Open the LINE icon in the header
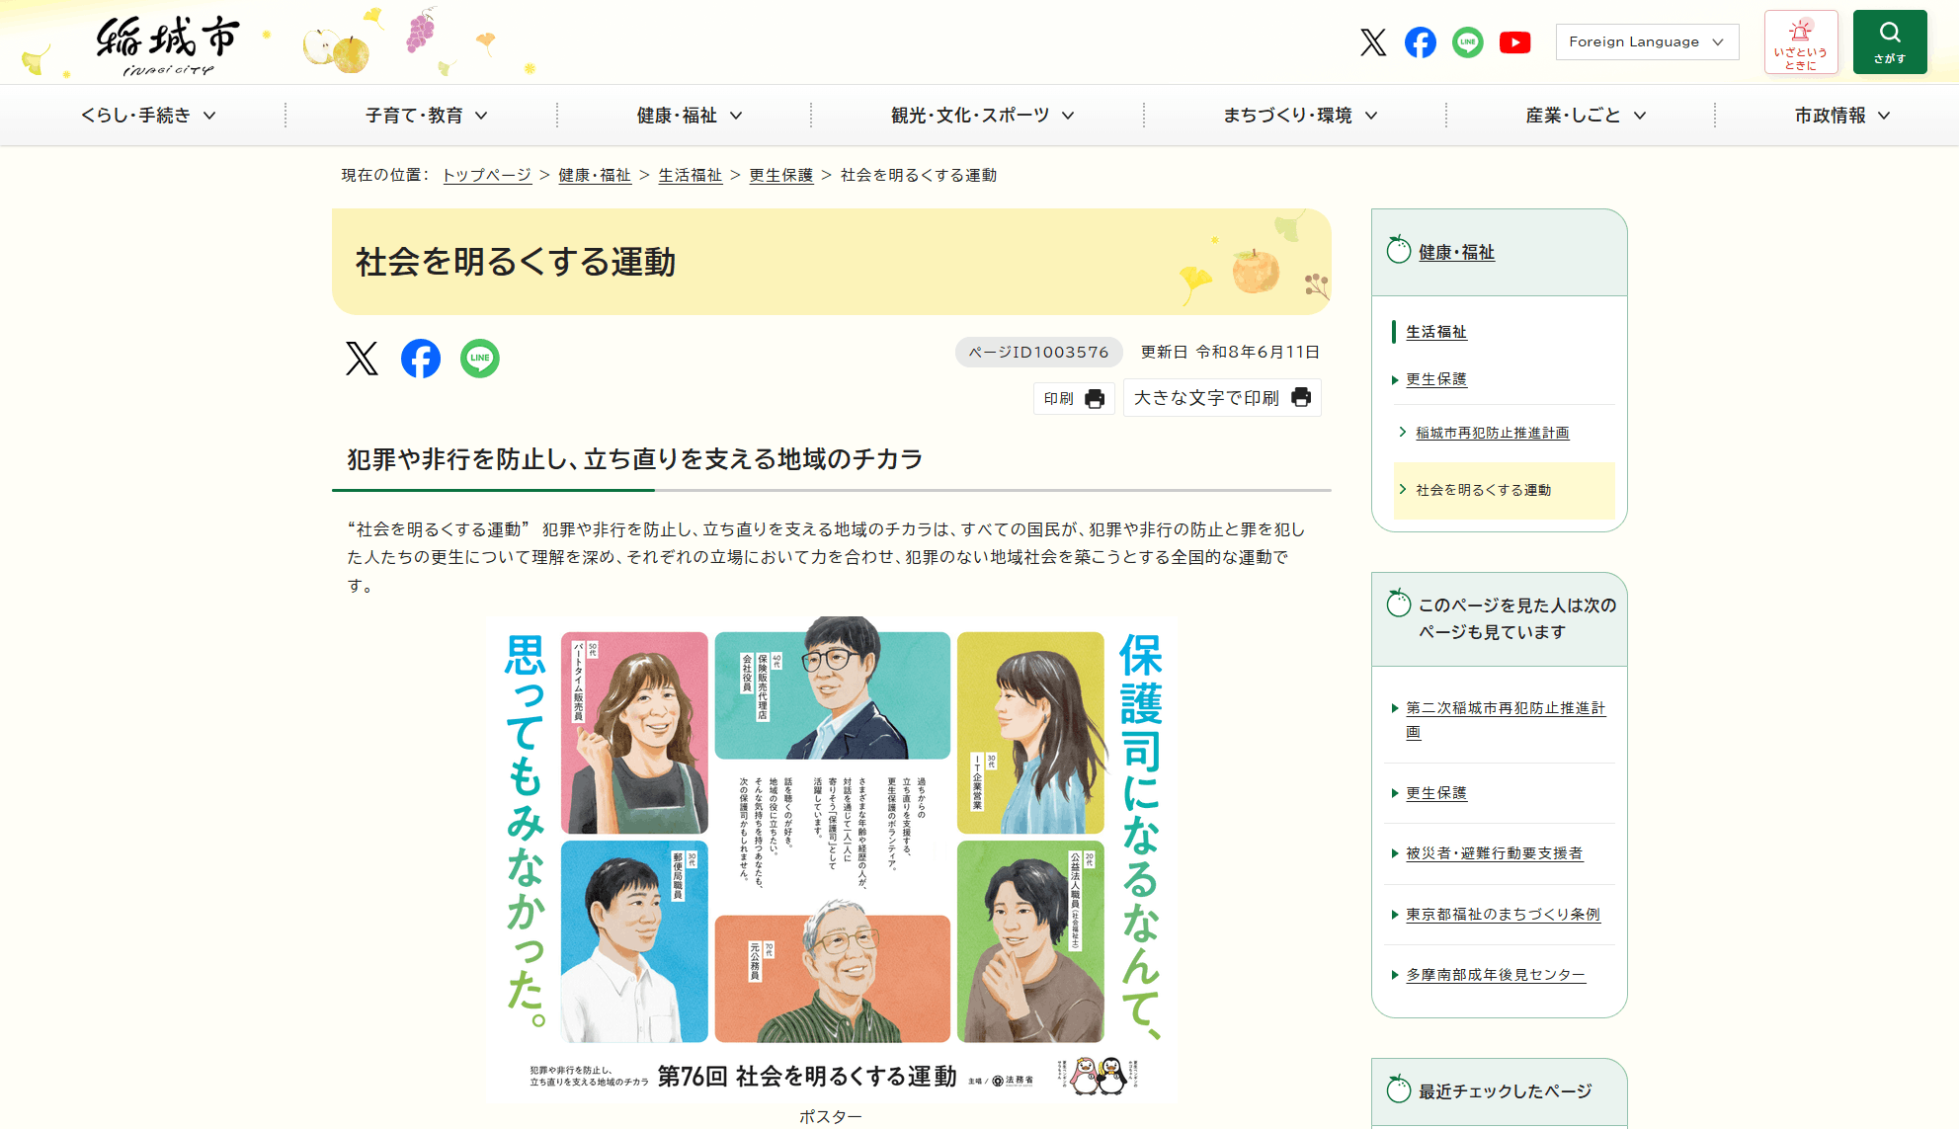The width and height of the screenshot is (1959, 1129). pyautogui.click(x=1468, y=42)
